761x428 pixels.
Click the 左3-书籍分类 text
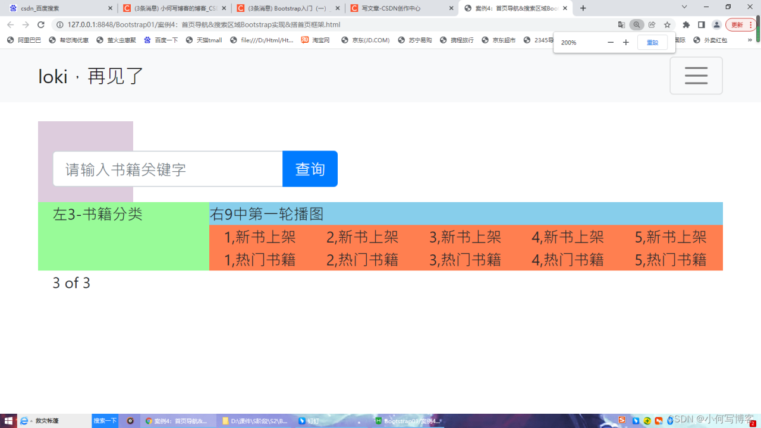(x=98, y=214)
